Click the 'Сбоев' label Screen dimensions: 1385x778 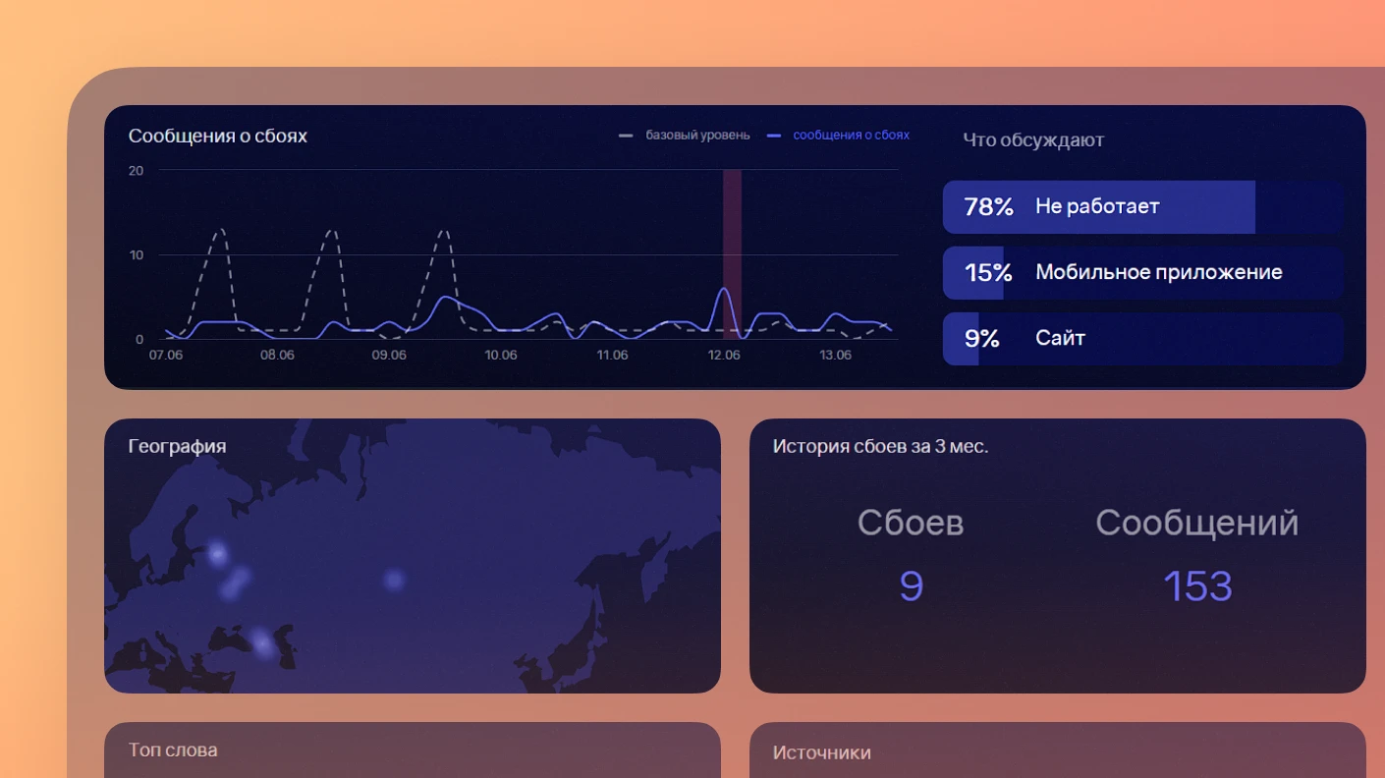[x=911, y=523]
